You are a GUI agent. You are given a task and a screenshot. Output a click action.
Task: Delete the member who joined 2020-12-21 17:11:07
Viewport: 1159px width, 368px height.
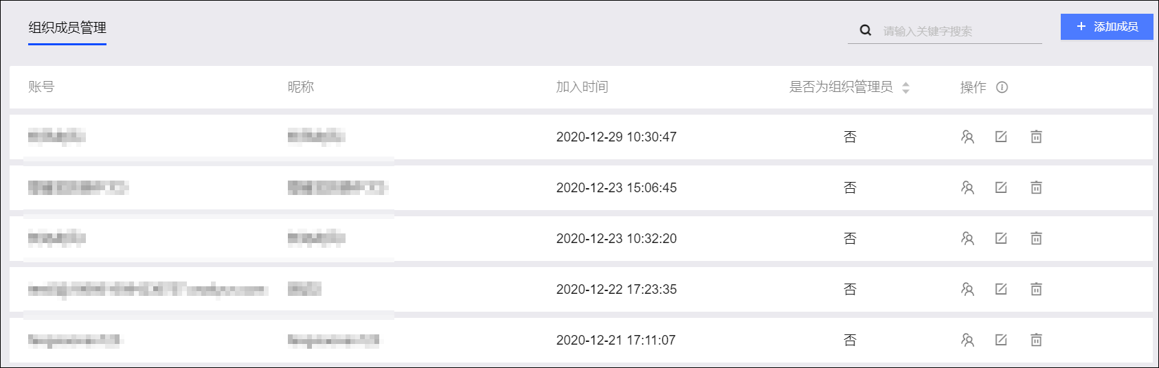click(1036, 340)
